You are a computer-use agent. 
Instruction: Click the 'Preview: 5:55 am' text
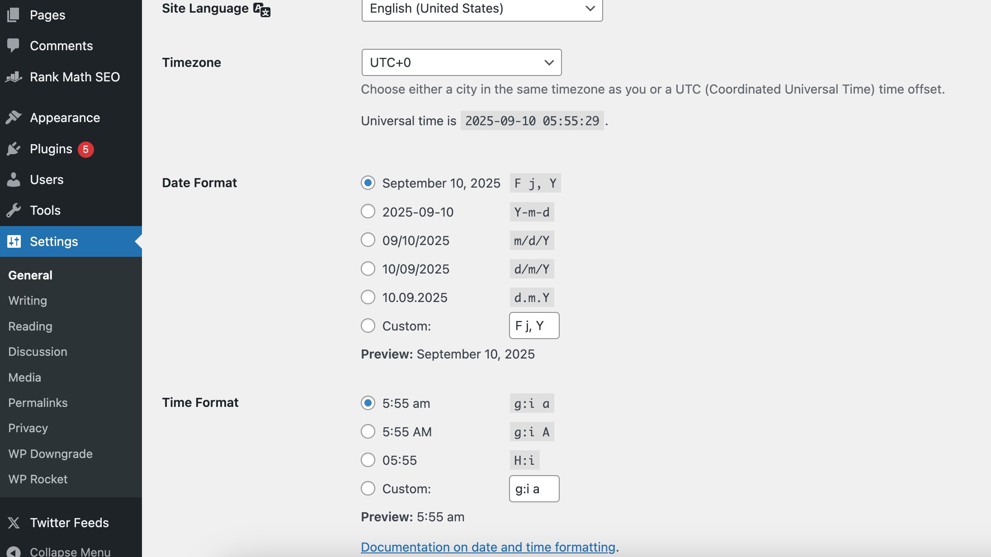413,517
